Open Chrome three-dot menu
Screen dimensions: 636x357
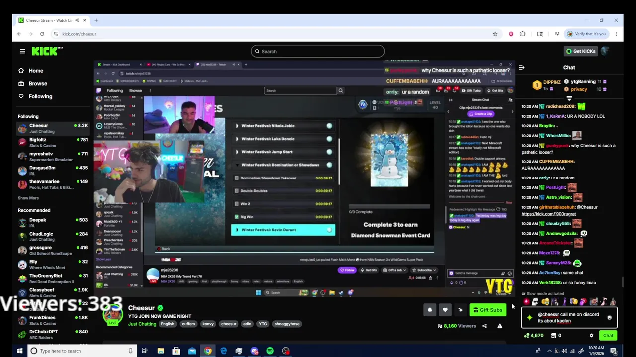[616, 34]
